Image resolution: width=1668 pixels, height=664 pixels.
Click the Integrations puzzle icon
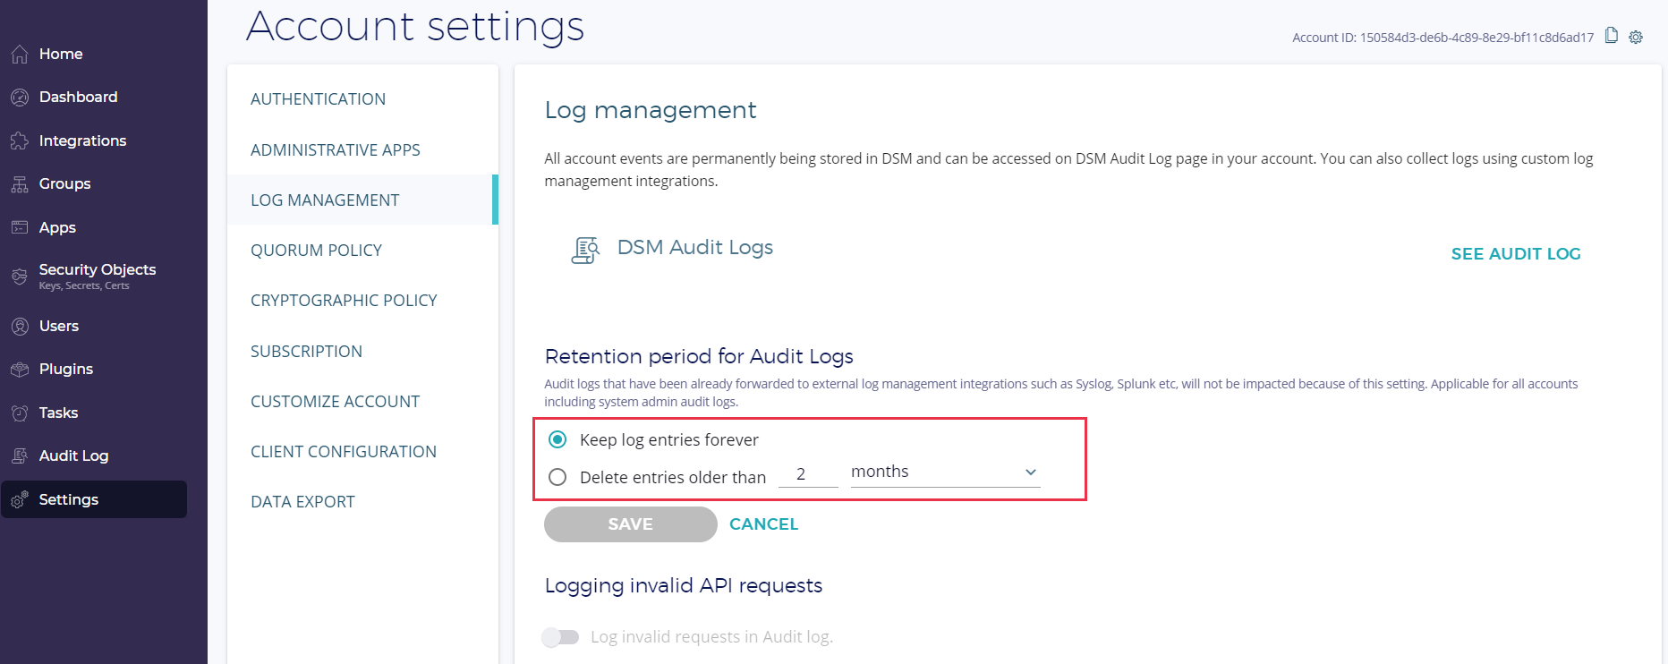20,141
